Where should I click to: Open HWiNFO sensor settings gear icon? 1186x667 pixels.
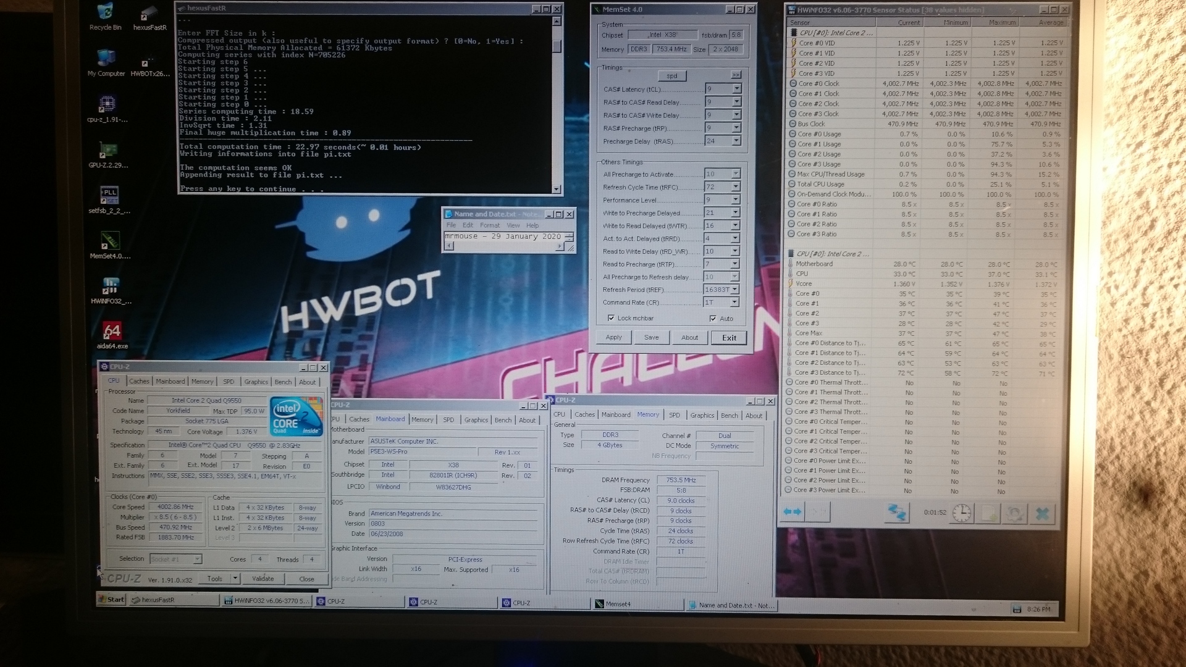pos(1014,513)
